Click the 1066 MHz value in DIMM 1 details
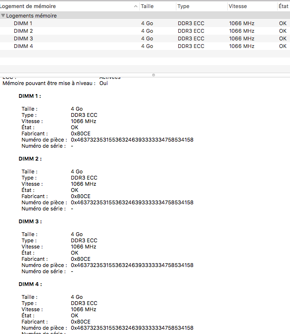The height and width of the screenshot is (334, 290). pyautogui.click(x=84, y=121)
